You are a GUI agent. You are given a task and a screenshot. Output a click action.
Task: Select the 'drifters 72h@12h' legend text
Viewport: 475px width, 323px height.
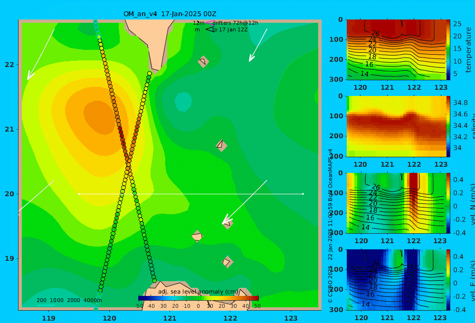[x=235, y=23]
